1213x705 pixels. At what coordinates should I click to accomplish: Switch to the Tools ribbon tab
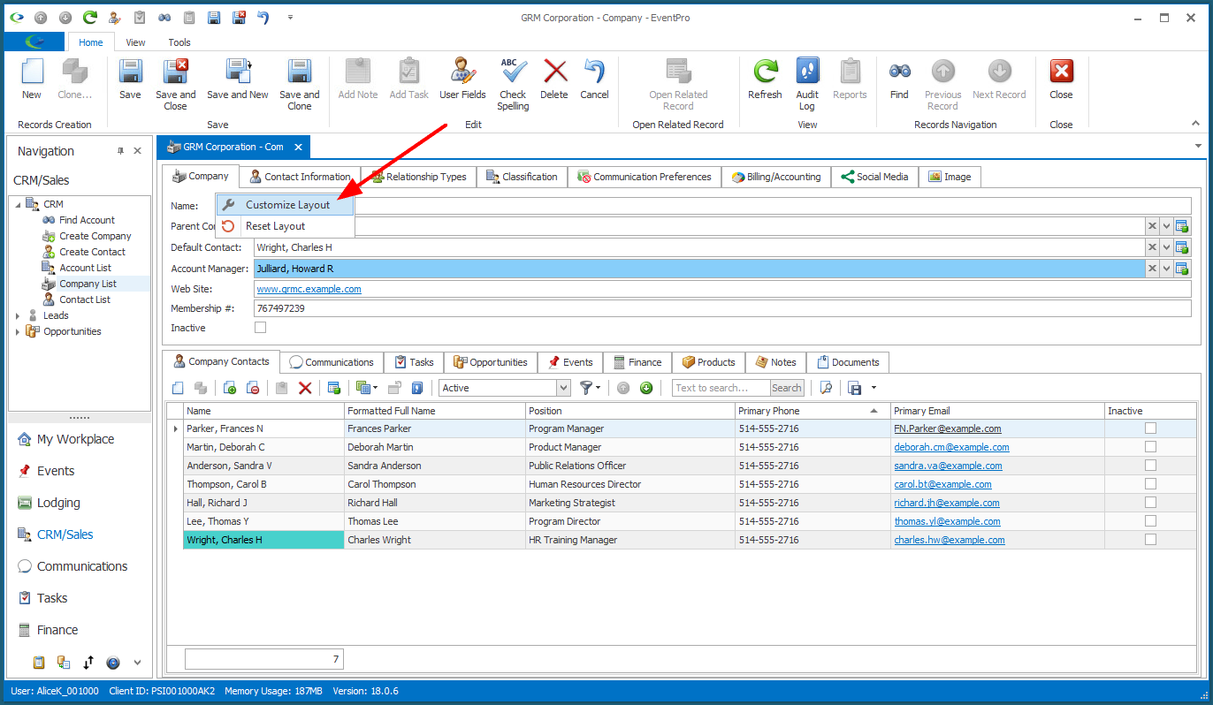click(179, 42)
